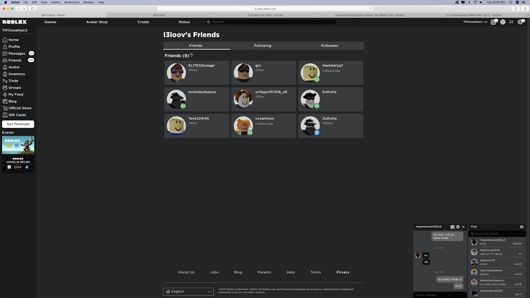The height and width of the screenshot is (298, 530).
Task: Open the Zuthxha friend card avatar
Action: tap(310, 126)
